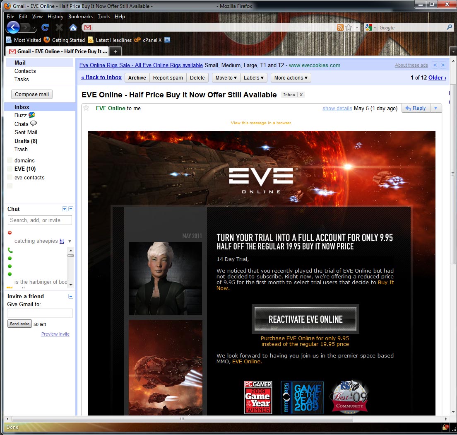Click the PC Gamer Game of the Year badge
This screenshot has height=435, width=457.
click(x=258, y=397)
